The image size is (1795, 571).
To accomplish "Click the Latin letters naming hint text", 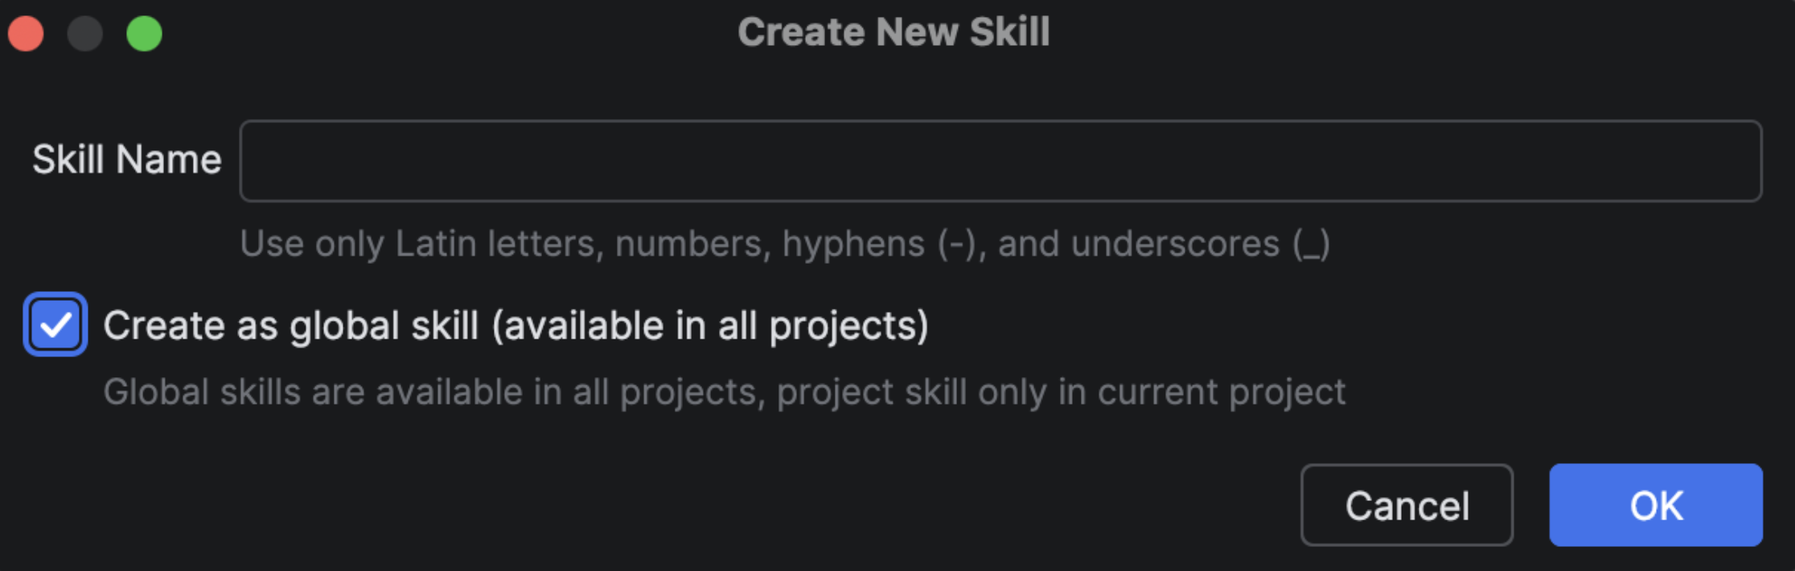I will tap(784, 244).
